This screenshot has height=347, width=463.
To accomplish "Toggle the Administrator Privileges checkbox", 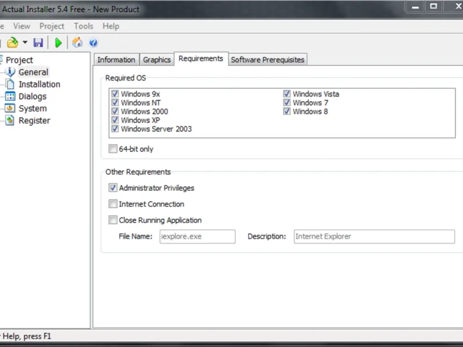I will tap(113, 187).
